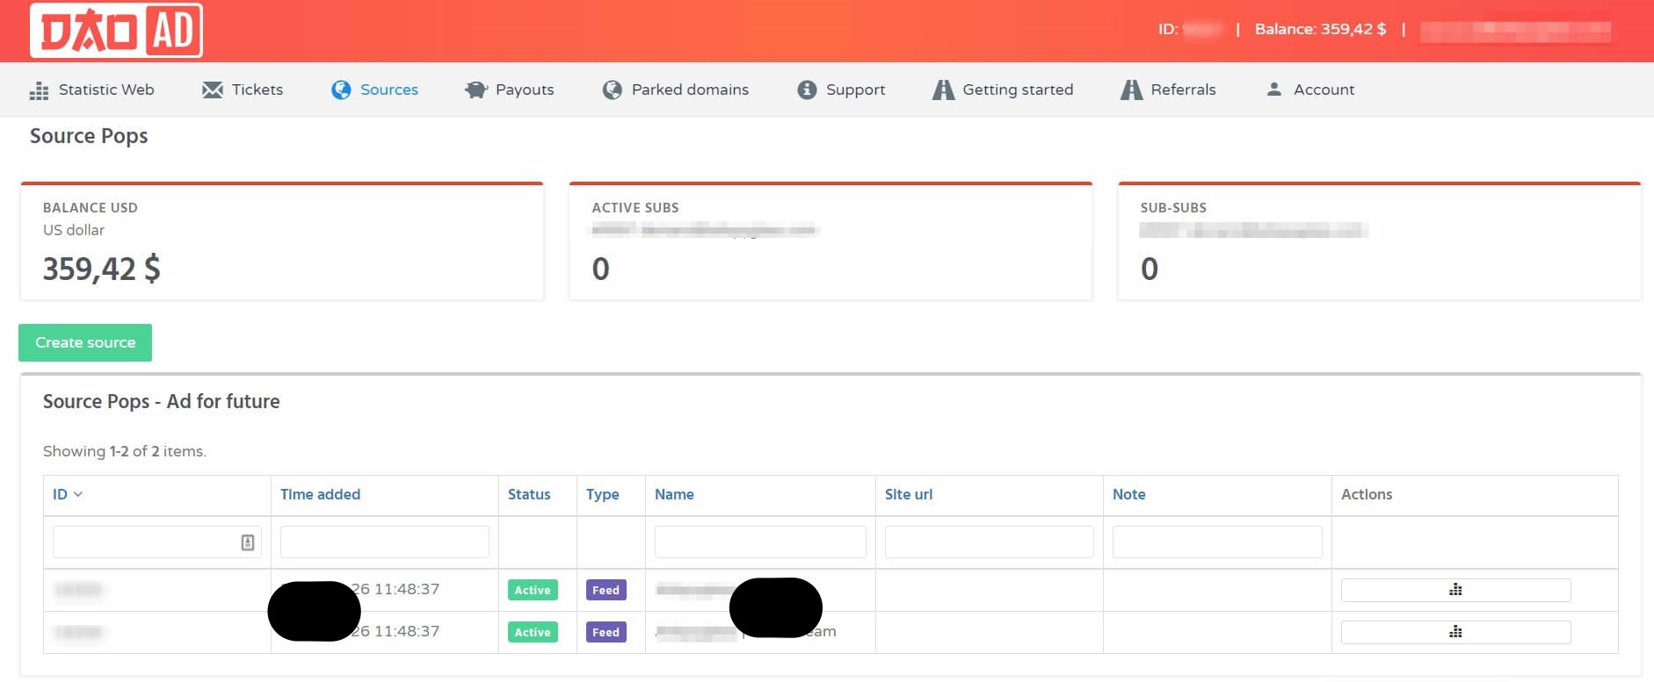Sort the table by ID column
This screenshot has height=682, width=1654.
click(60, 494)
